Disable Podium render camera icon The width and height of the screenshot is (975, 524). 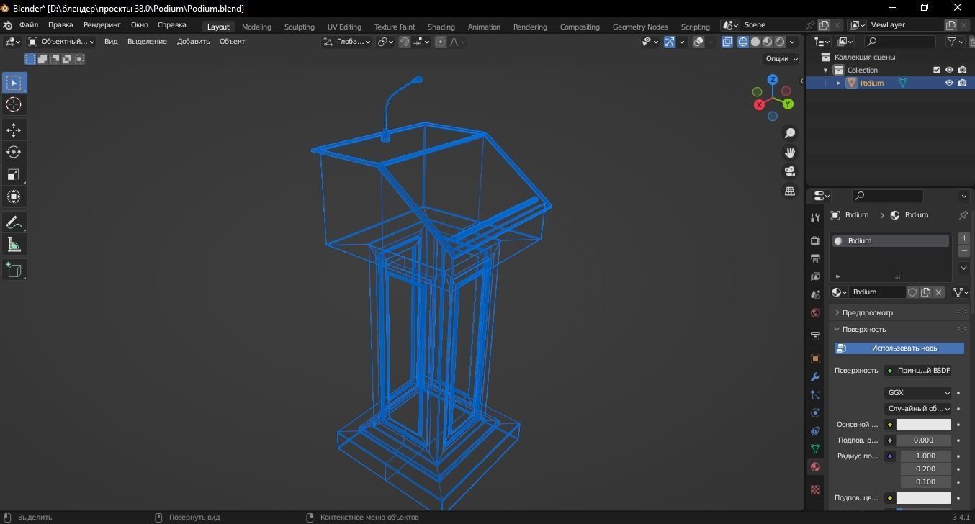962,83
